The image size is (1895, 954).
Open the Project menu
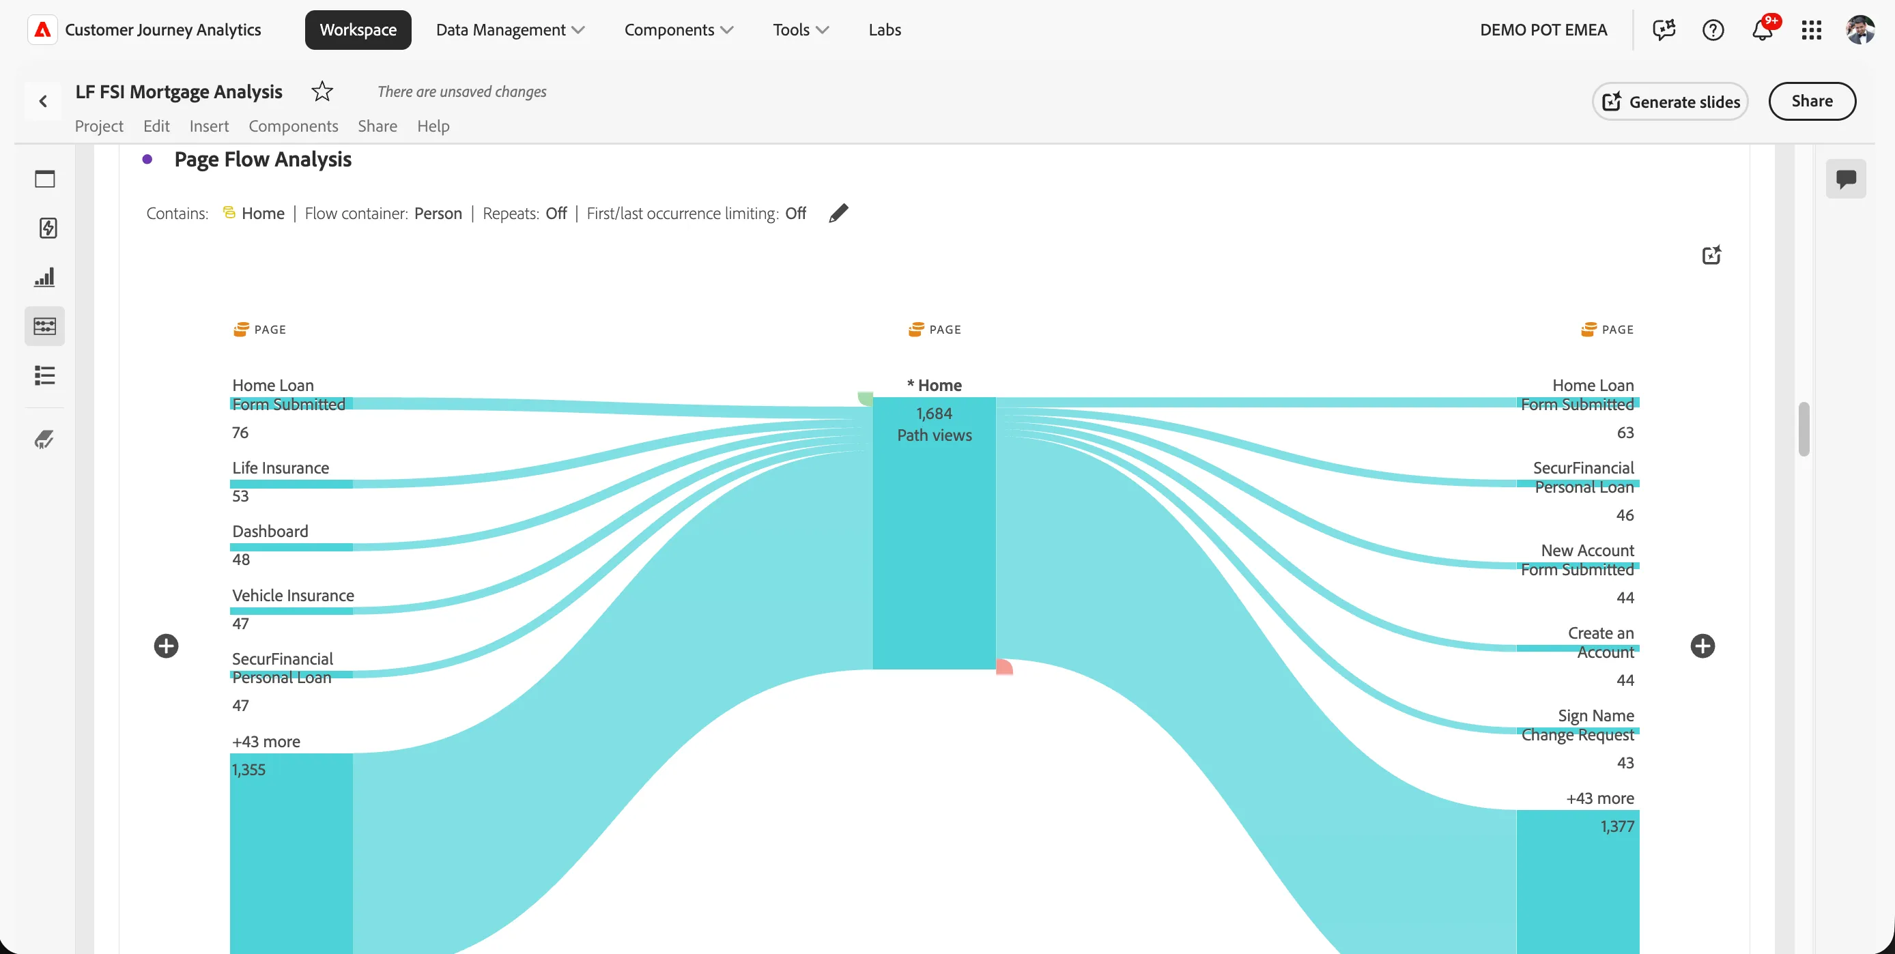pyautogui.click(x=98, y=126)
